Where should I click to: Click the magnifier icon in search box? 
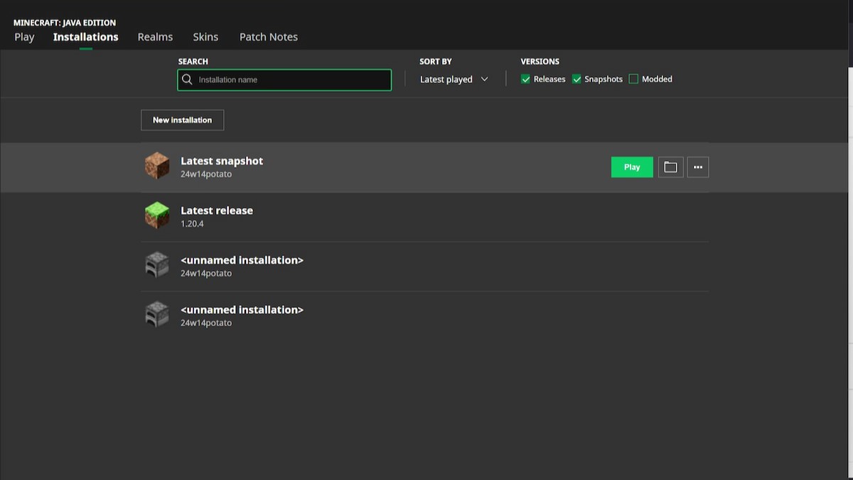187,80
